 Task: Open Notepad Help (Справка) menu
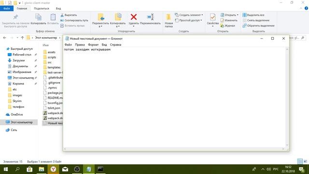115,45
